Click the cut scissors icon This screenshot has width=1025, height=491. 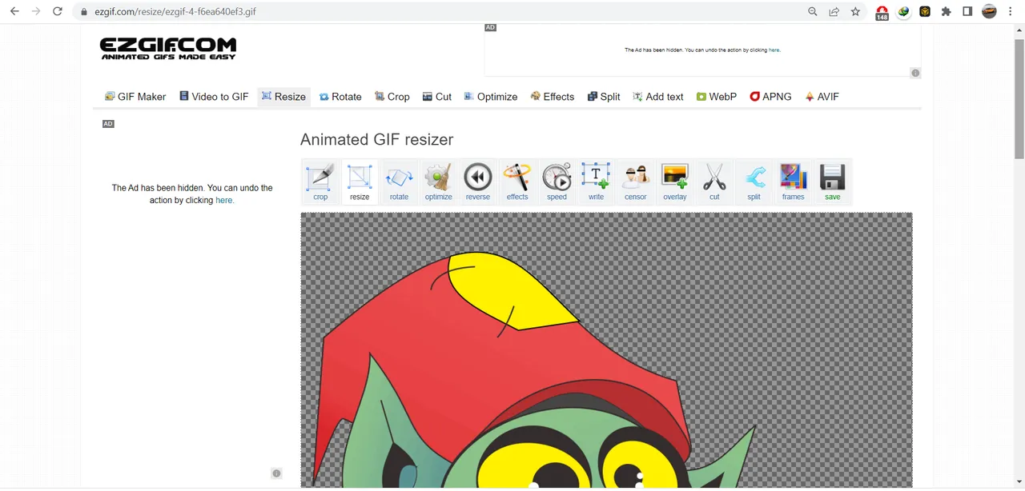[714, 181]
